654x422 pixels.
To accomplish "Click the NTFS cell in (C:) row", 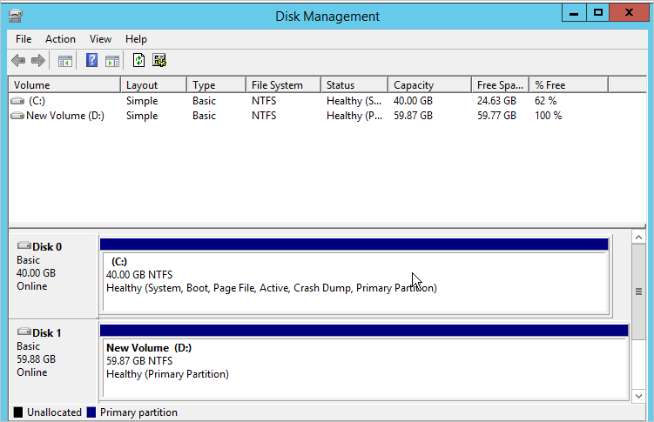I will click(264, 101).
